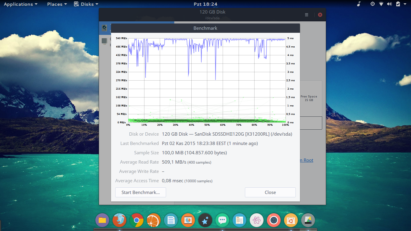Open Ubuntu Software Center shopping bag icon
Image resolution: width=411 pixels, height=231 pixels.
click(x=291, y=220)
